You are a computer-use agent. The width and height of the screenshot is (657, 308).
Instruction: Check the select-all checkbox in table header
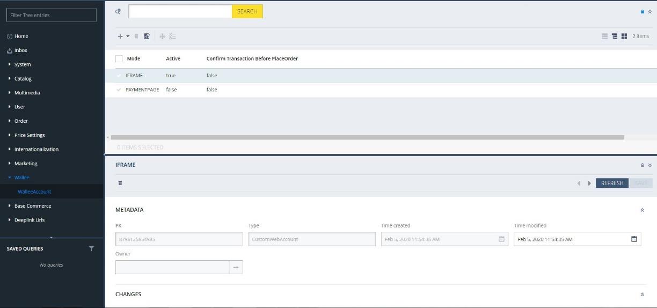[x=119, y=58]
